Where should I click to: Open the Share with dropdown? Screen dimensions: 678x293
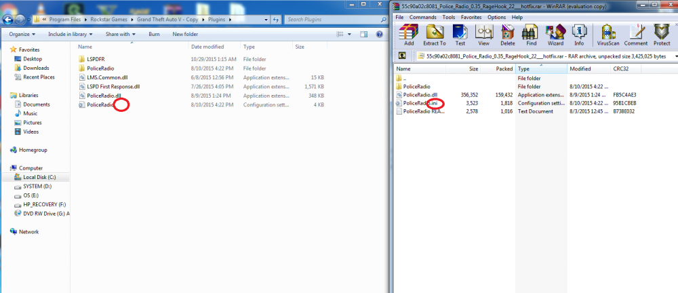coord(120,34)
